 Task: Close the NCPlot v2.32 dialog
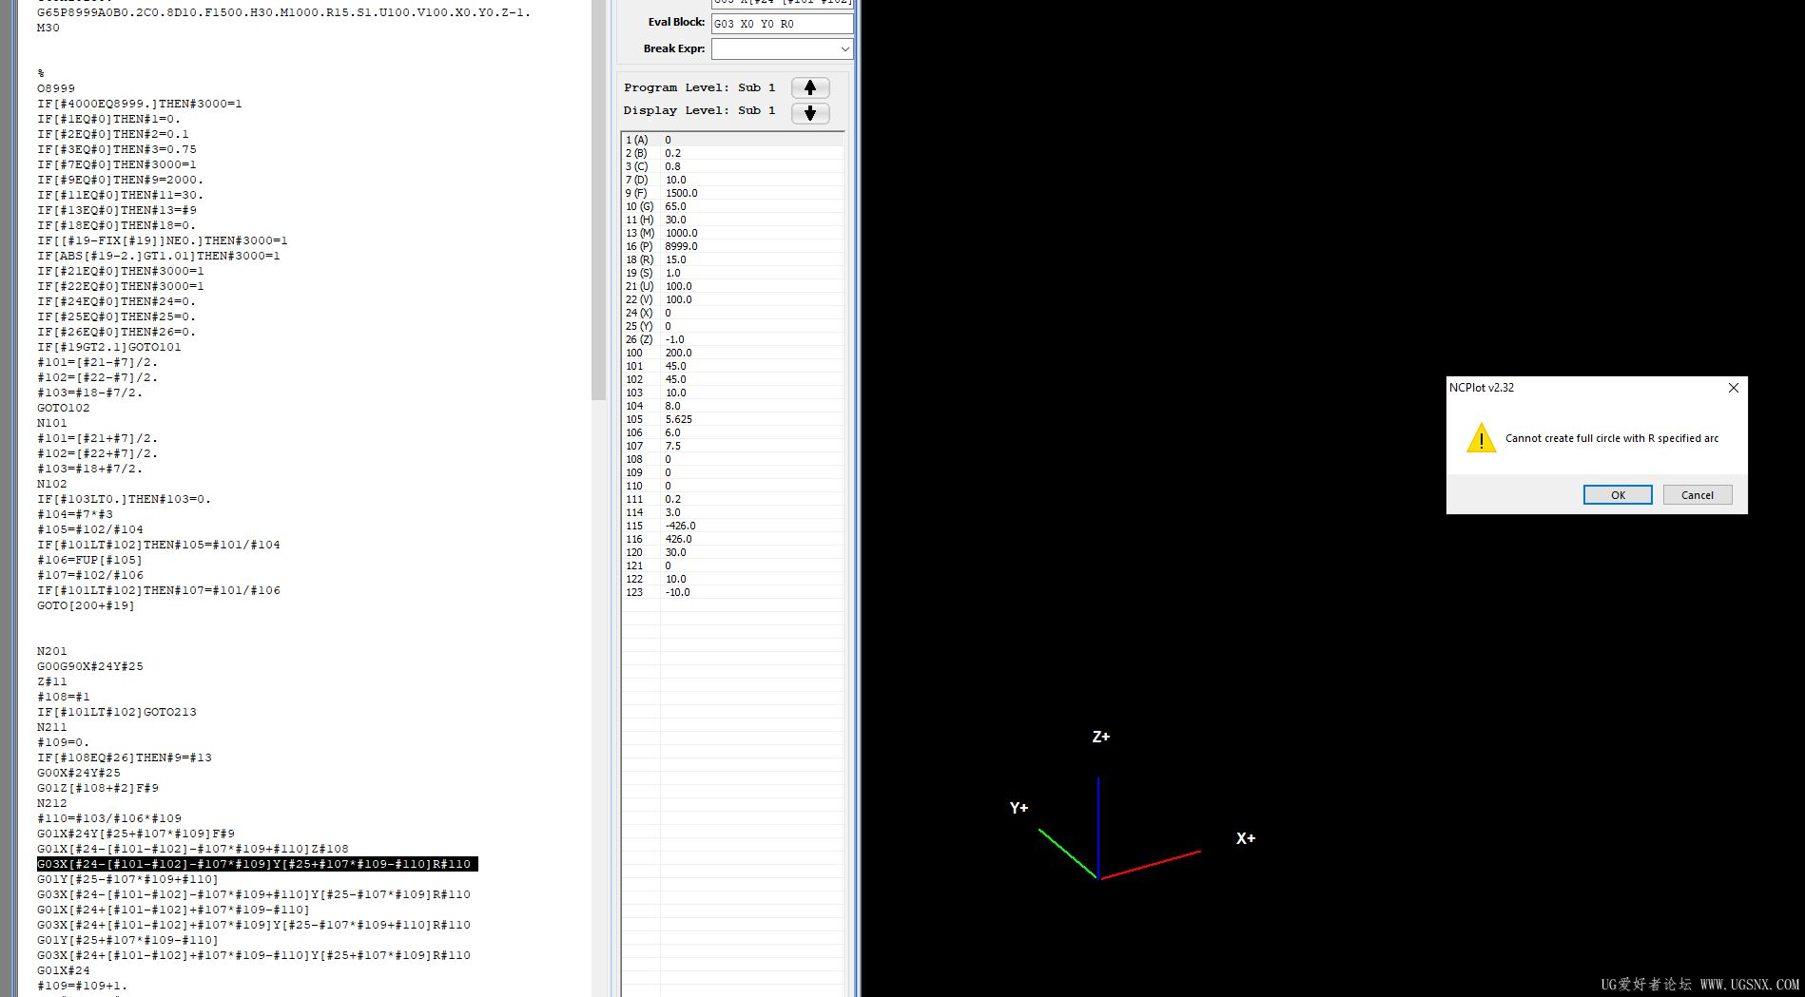[x=1733, y=388]
